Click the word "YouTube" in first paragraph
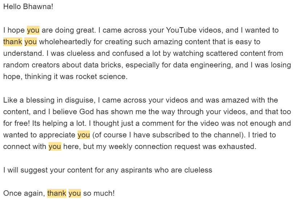This screenshot has height=199, width=297. pos(181,30)
